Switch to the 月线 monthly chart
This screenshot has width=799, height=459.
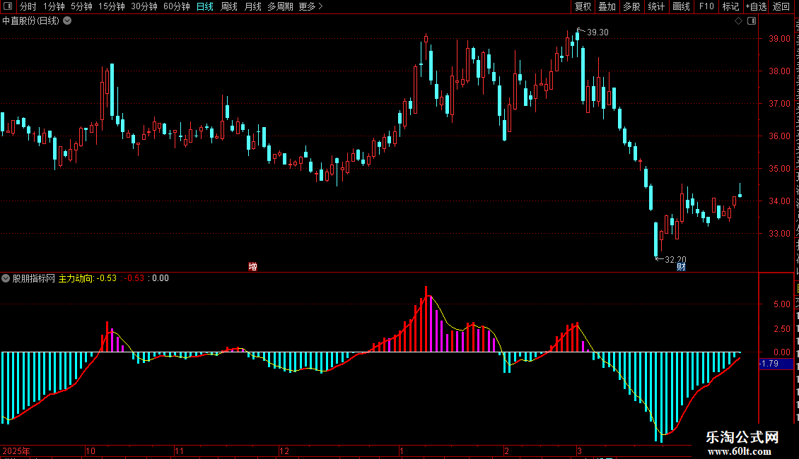(x=252, y=6)
